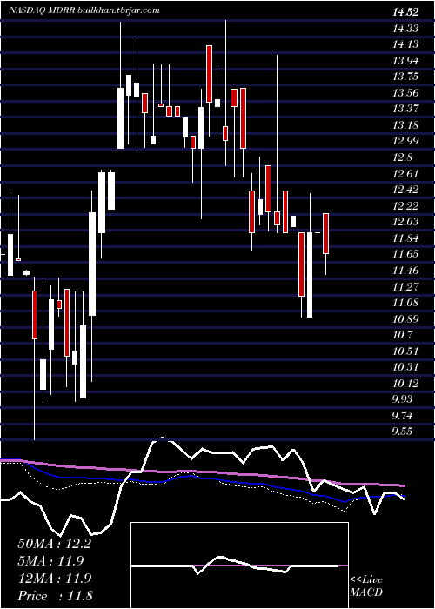Click the 12.99 price label
Screen dimensions: 435x609
click(x=405, y=141)
